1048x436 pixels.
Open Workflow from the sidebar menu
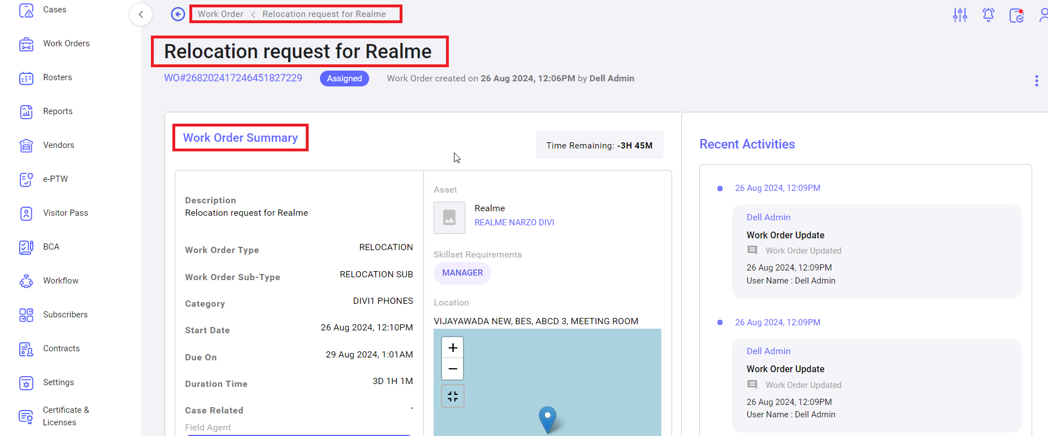pyautogui.click(x=60, y=281)
